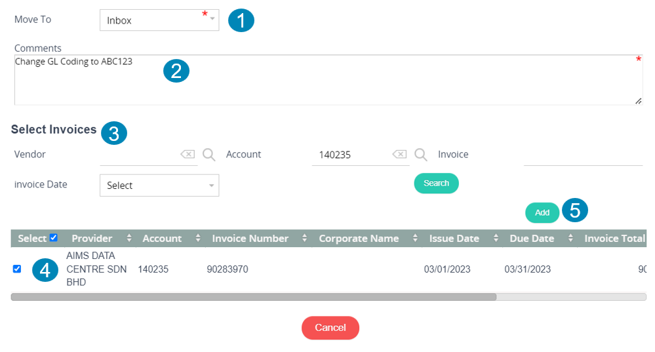Click into the Invoice search field
The image size is (655, 352).
(x=583, y=155)
